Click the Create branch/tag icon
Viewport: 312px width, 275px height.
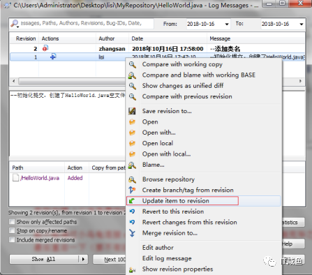pos(132,190)
